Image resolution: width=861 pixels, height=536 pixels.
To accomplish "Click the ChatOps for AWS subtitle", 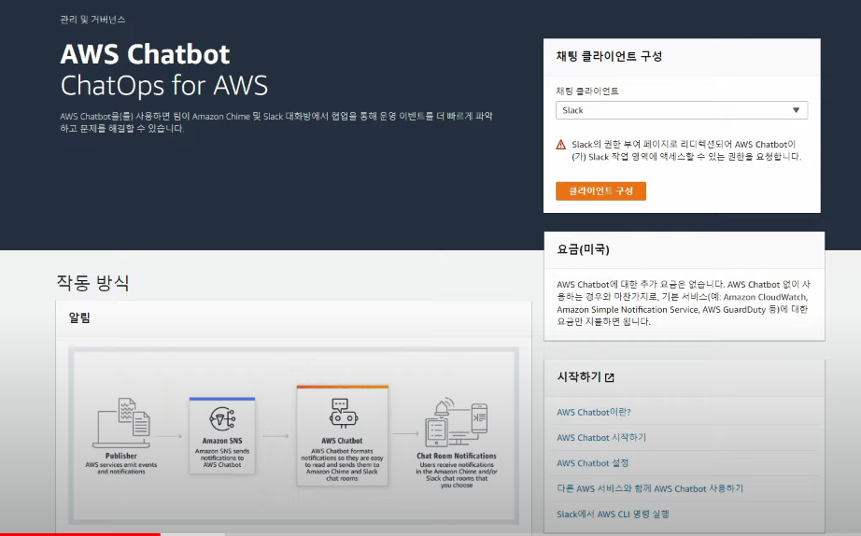I will tap(164, 86).
